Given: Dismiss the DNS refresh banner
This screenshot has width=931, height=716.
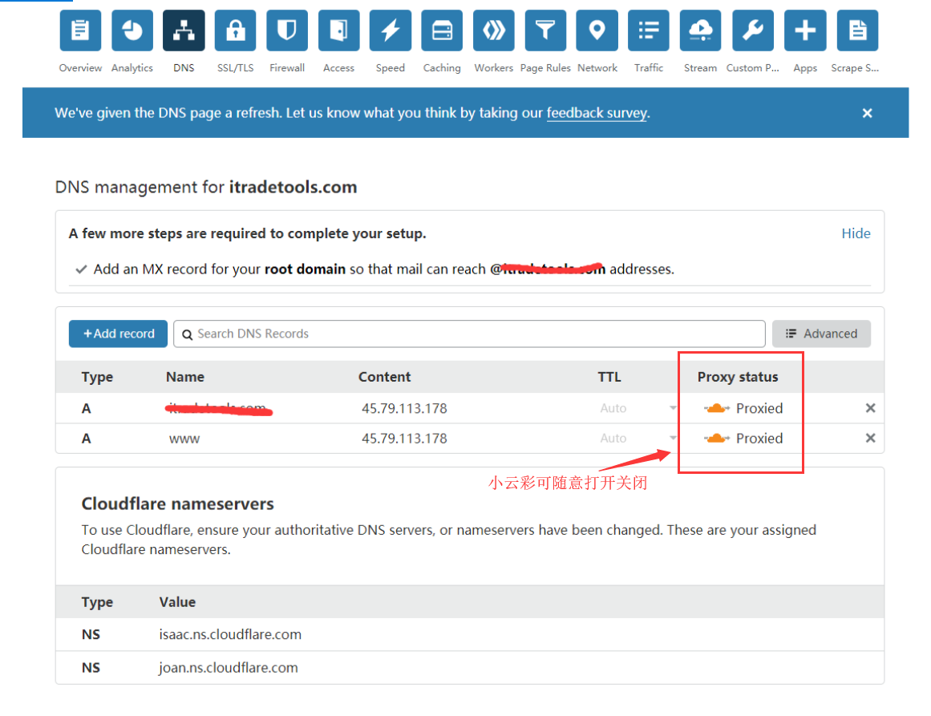Looking at the screenshot, I should click(x=867, y=113).
